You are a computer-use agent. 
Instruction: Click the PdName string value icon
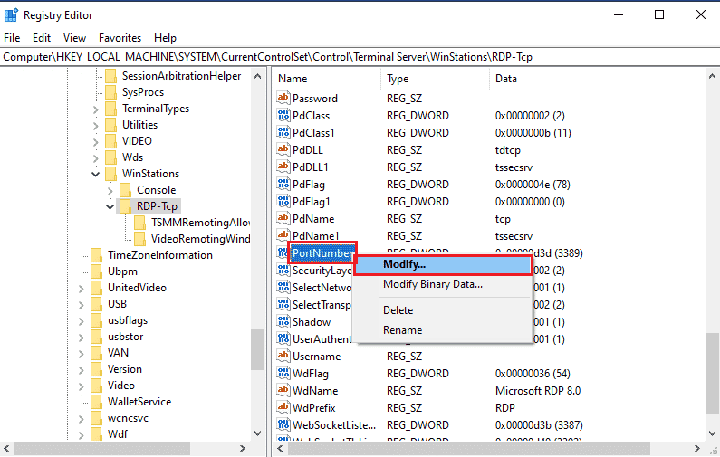pos(283,218)
